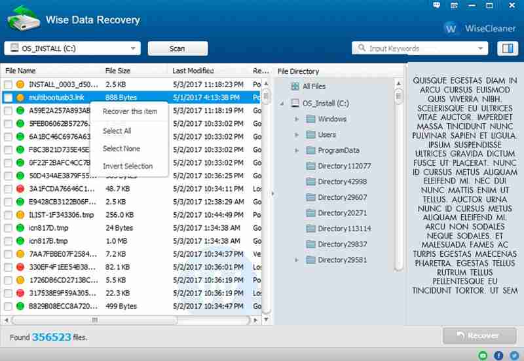The height and width of the screenshot is (361, 524).
Task: Select the 317538E9F59A305 file row
Action: (132, 293)
